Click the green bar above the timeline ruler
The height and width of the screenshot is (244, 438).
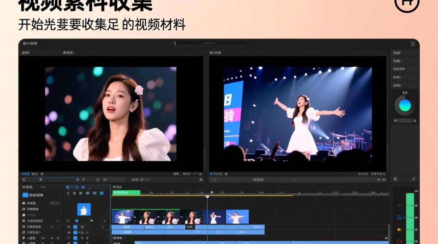pyautogui.click(x=126, y=193)
